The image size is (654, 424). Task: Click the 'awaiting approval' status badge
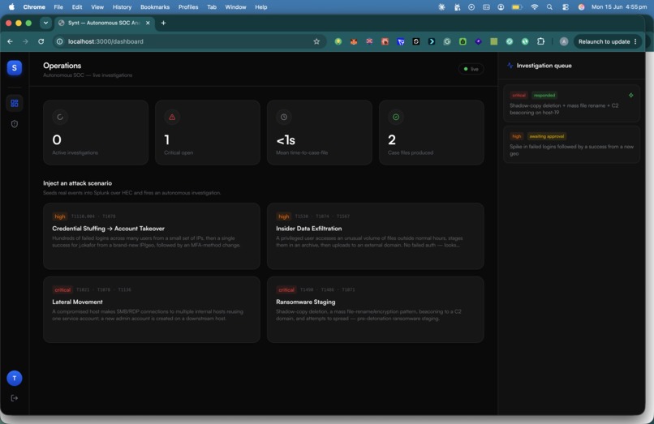(x=546, y=136)
